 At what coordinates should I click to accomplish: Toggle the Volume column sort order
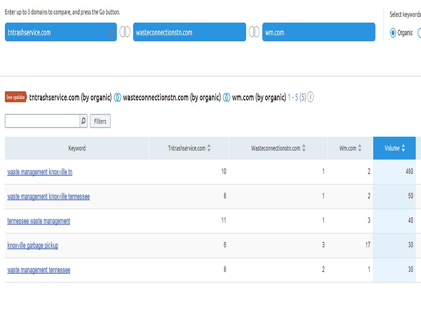(403, 148)
